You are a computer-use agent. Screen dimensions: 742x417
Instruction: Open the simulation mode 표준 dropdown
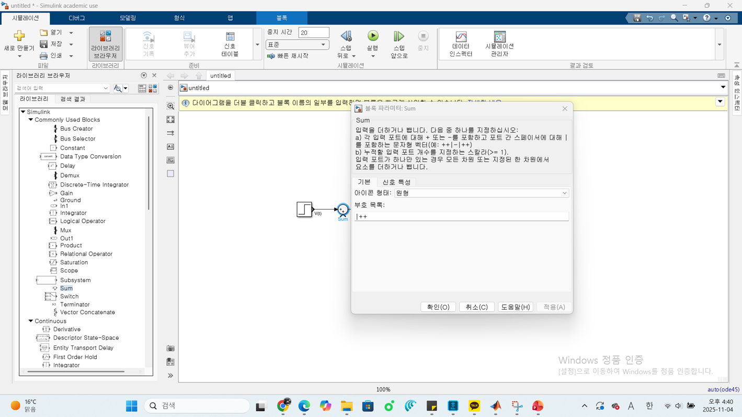(297, 44)
